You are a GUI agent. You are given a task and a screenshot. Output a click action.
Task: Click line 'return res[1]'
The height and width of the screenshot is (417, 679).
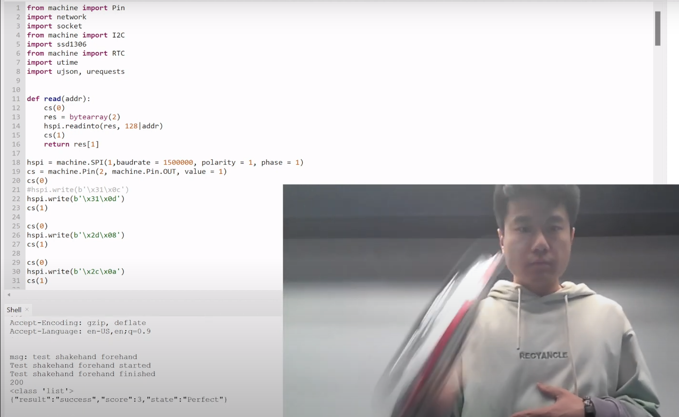[x=71, y=144]
